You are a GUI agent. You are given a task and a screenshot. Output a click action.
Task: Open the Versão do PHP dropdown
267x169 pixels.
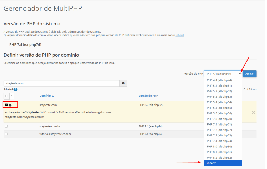[223, 74]
